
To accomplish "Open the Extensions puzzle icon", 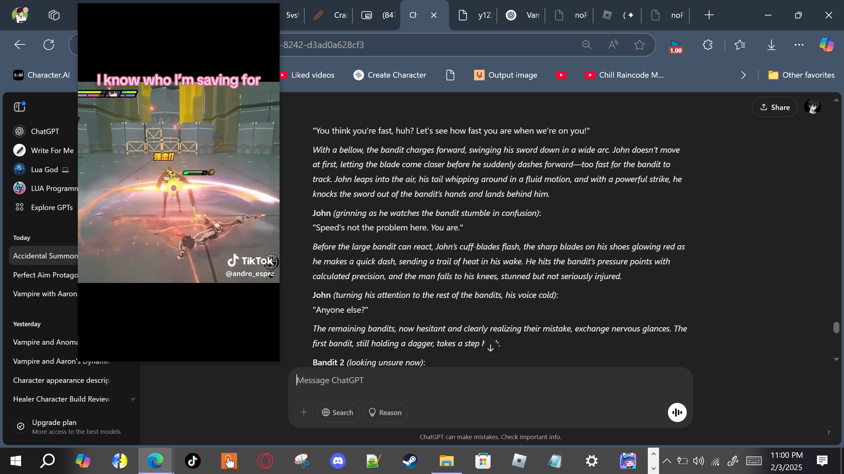I will point(708,45).
